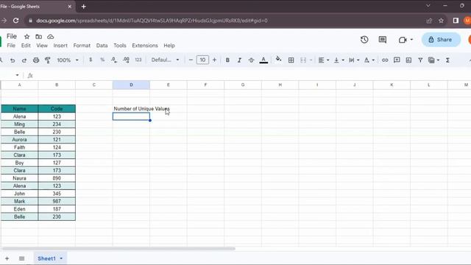Check the cloud save status

coord(51,36)
